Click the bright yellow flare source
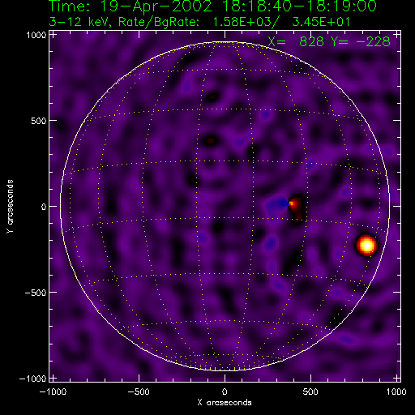 (x=366, y=246)
